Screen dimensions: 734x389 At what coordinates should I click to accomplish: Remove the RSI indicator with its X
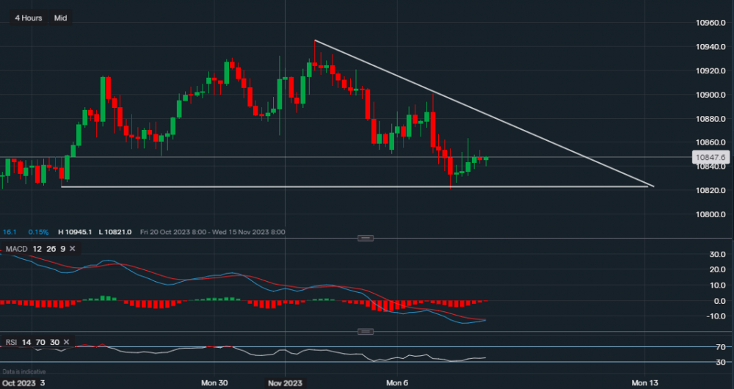[67, 342]
